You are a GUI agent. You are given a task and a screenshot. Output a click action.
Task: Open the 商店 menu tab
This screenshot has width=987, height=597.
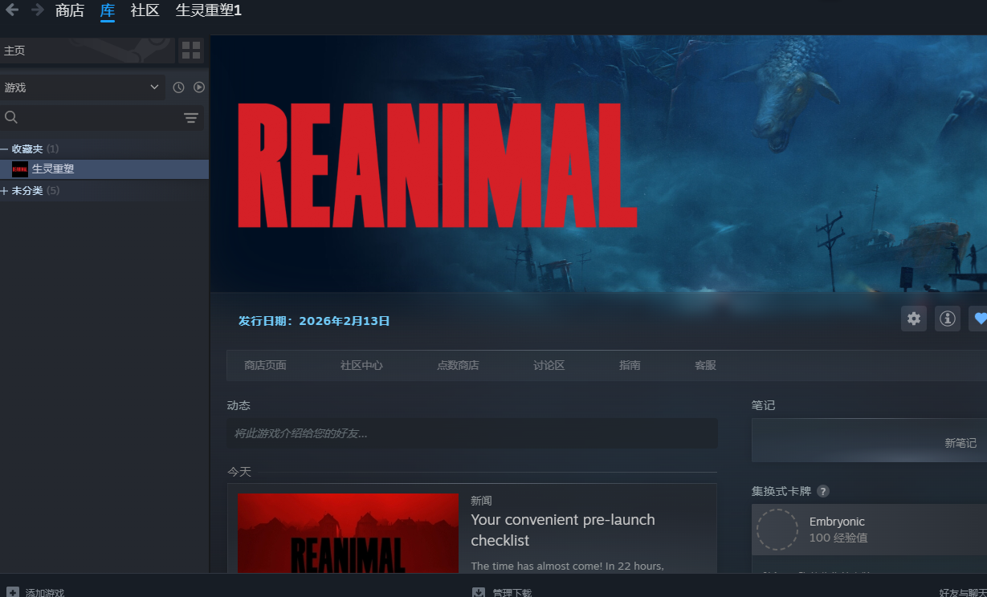(x=70, y=10)
